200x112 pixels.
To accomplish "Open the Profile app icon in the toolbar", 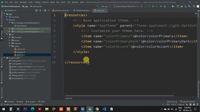I will (161, 6).
